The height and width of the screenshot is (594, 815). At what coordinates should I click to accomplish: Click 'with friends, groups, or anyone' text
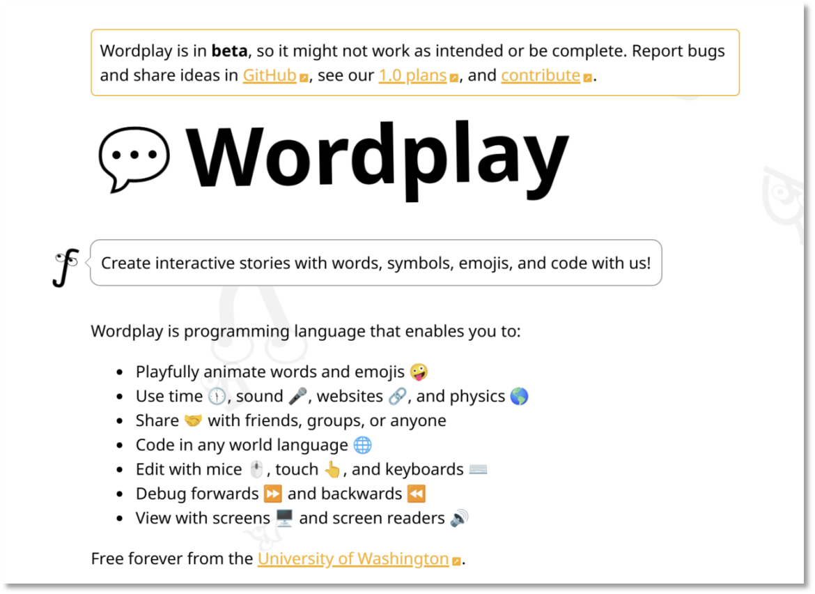(x=327, y=421)
